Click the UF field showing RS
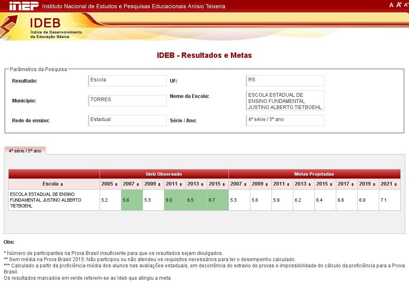 285,81
